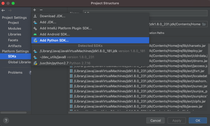Click the JDK home path field

[x=178, y=24]
